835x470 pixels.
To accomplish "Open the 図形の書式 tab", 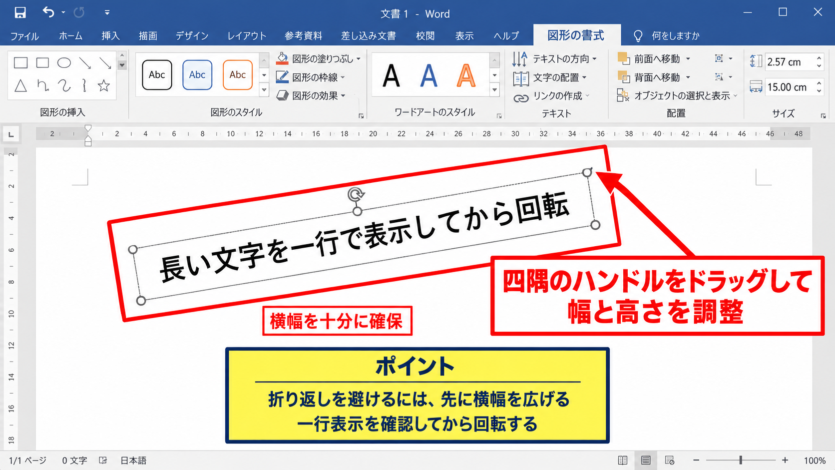I will click(x=576, y=35).
